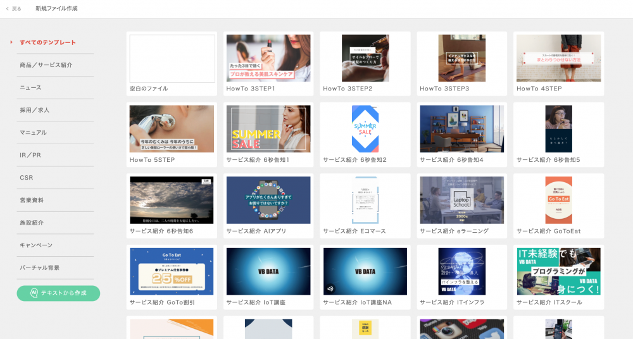Select the HowTo 3STEP1 template thumbnail
The height and width of the screenshot is (339, 633).
tap(268, 58)
